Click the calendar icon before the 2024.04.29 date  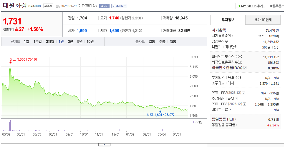[x=58, y=6]
